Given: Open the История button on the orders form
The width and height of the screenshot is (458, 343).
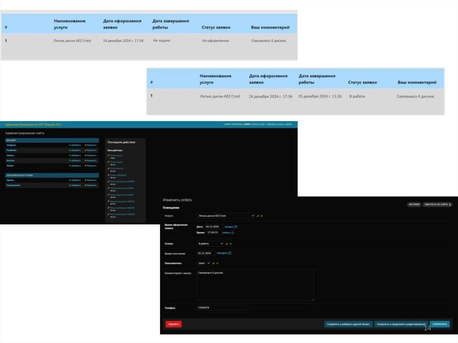Looking at the screenshot, I should point(414,204).
